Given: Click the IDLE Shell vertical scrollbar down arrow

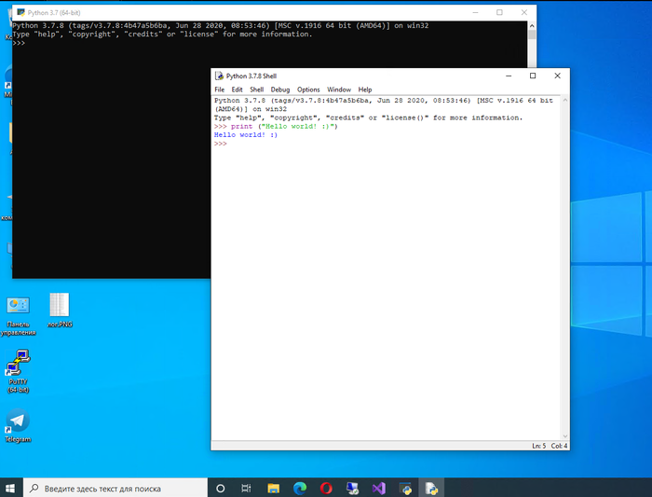Looking at the screenshot, I should pyautogui.click(x=565, y=436).
